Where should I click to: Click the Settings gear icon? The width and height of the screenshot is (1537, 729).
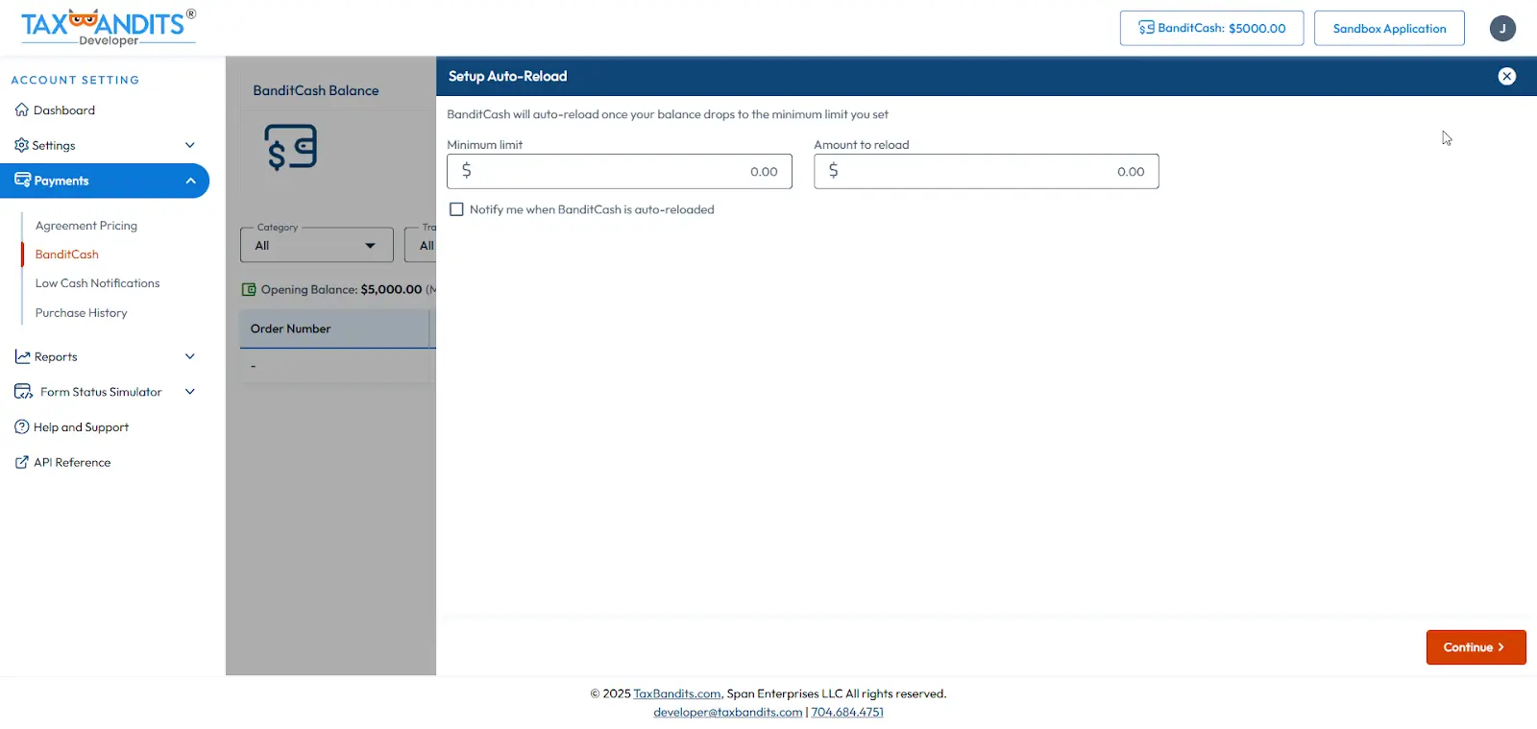(21, 145)
